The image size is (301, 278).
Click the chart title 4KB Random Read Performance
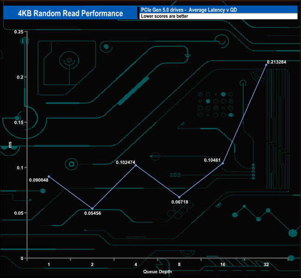coord(69,13)
